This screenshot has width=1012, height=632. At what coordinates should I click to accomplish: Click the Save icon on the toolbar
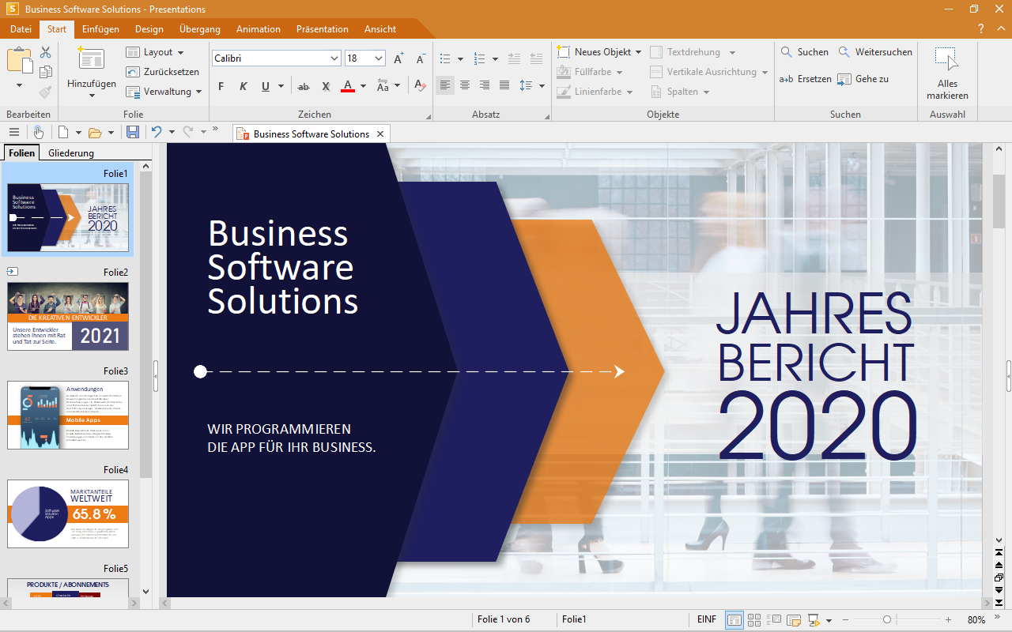pos(133,132)
